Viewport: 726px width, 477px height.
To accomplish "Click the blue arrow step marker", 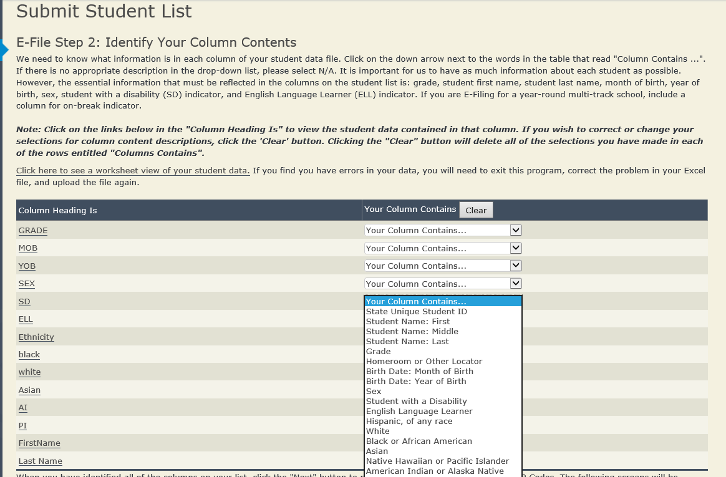I will (4, 49).
